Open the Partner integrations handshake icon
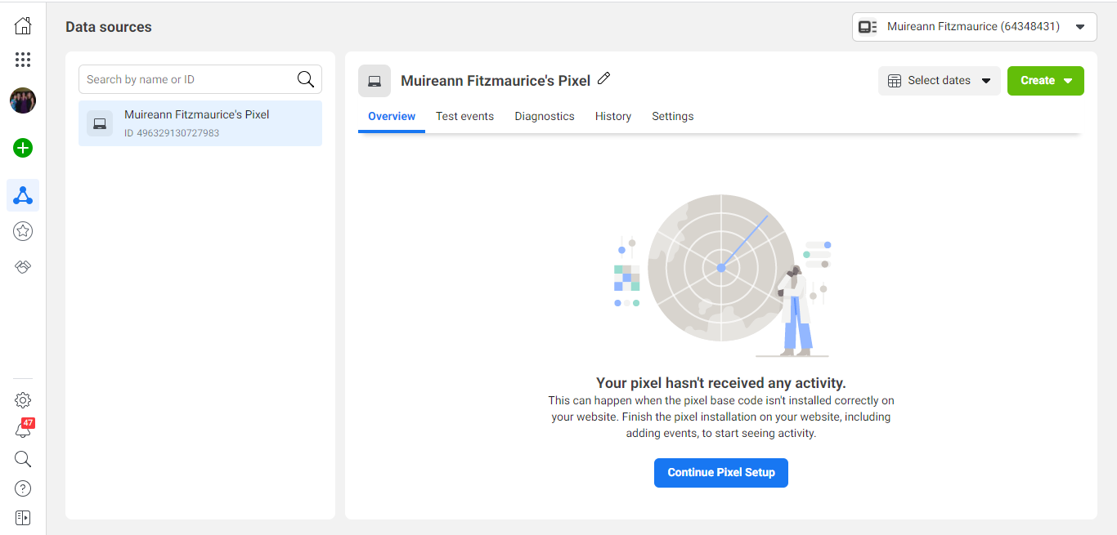Screen dimensions: 1117x535 pyautogui.click(x=23, y=267)
